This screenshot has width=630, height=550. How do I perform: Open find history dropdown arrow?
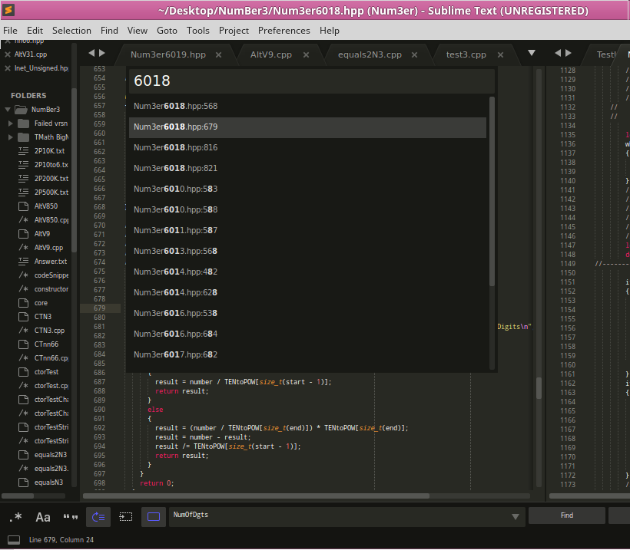[x=515, y=516]
